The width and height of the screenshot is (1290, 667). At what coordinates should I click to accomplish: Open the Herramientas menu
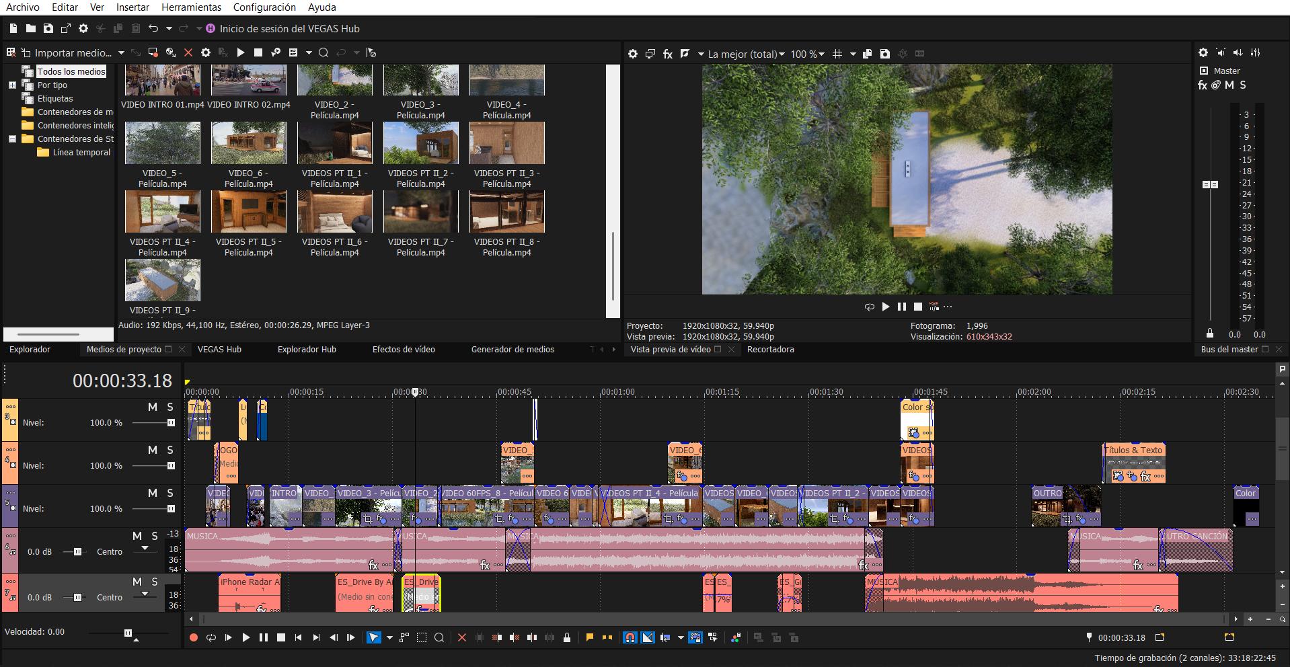(x=191, y=7)
